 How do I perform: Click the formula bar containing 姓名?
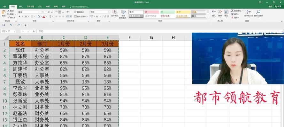pos(159,31)
